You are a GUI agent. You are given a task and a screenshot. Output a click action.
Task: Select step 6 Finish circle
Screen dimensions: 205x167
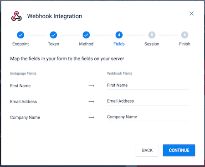(x=184, y=35)
